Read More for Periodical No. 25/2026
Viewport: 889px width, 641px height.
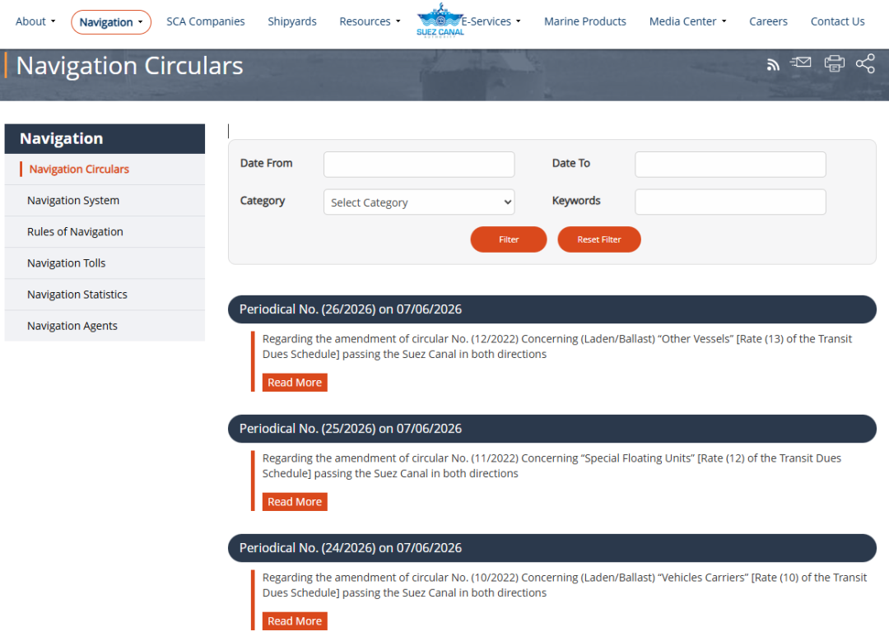[295, 502]
